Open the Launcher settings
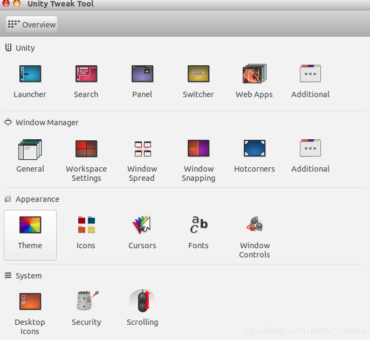The height and width of the screenshot is (340, 370). click(x=30, y=81)
